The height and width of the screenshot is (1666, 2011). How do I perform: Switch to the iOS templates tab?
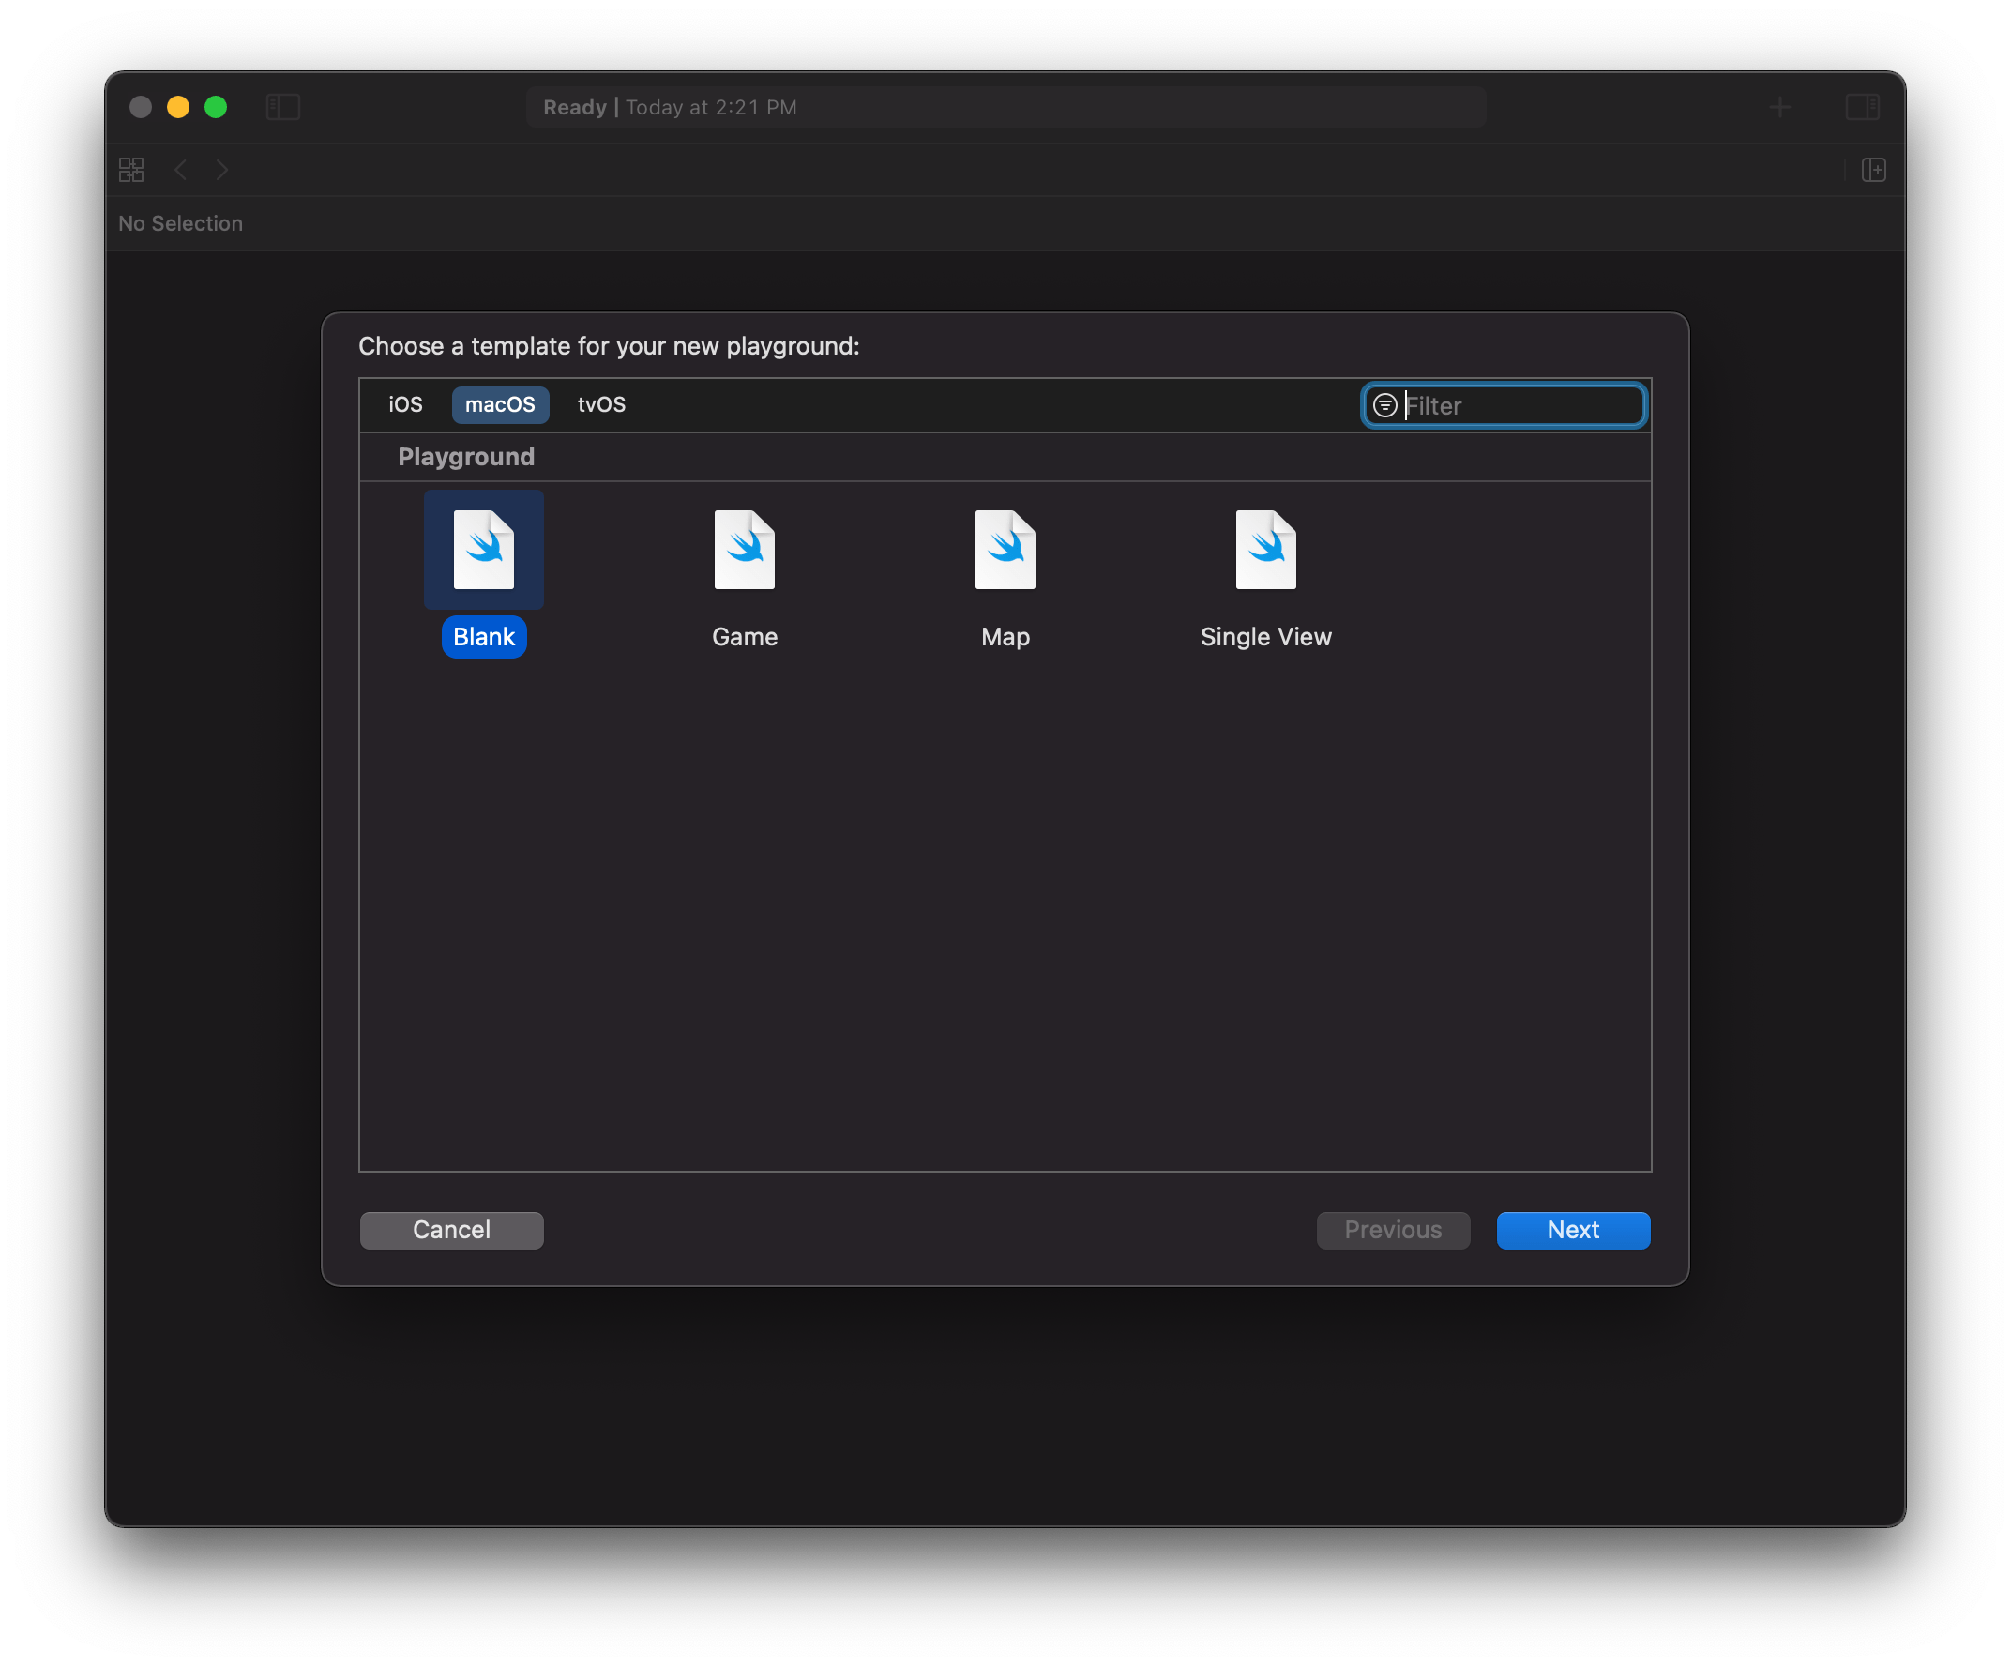click(x=404, y=404)
